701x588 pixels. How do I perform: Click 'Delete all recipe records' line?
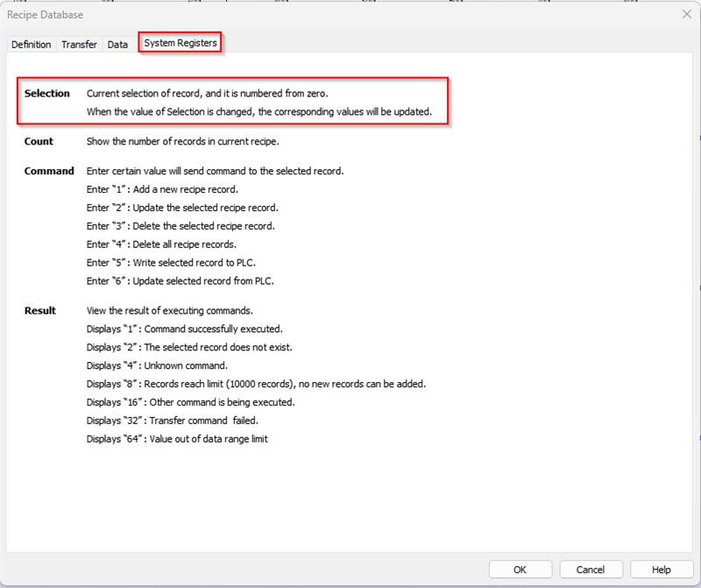(161, 244)
